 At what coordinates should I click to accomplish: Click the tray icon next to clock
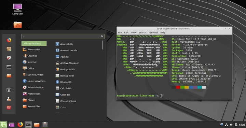[x=236, y=125]
